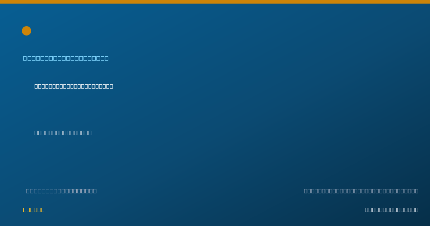Select the light blue heading text line
The width and height of the screenshot is (430, 226).
tap(66, 58)
